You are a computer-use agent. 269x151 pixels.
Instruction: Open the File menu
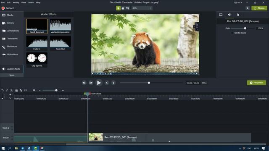3,3
